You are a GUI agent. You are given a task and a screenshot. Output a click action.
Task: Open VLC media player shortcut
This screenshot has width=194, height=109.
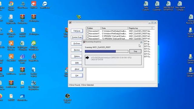(11, 32)
